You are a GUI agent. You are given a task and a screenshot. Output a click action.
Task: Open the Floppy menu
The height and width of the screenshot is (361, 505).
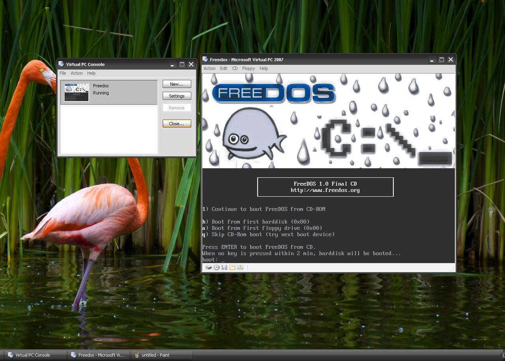pos(249,68)
